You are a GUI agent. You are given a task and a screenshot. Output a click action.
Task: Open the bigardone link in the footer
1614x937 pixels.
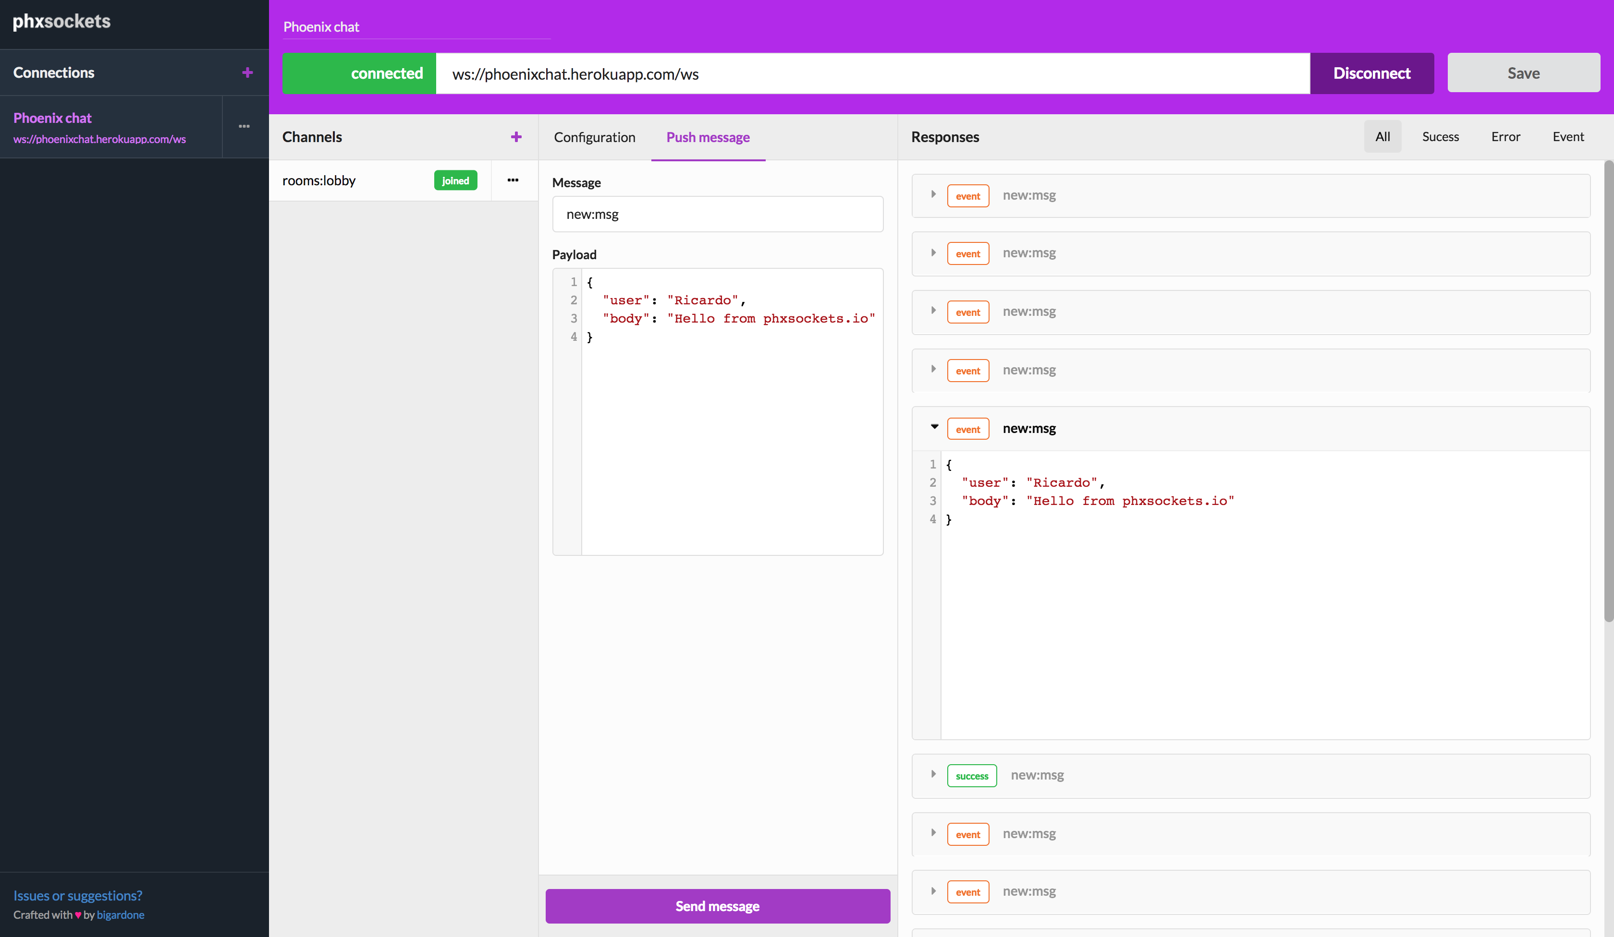coord(121,914)
